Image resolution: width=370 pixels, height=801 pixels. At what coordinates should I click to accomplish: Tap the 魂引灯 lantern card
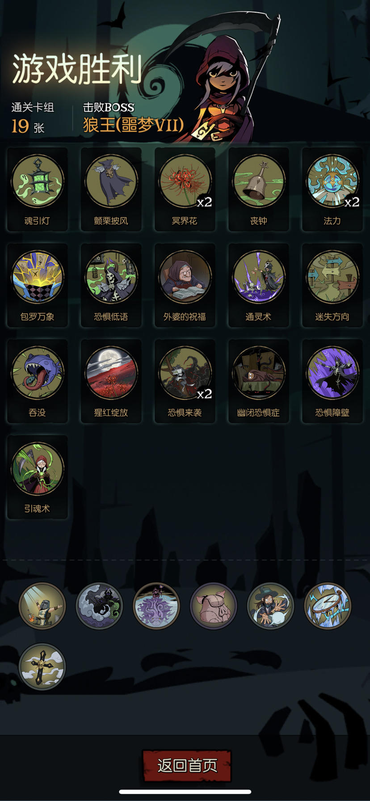pos(38,190)
